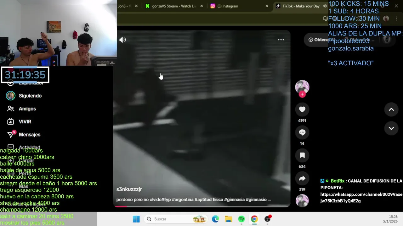Click the #gimnasia hashtag in caption

click(x=234, y=200)
